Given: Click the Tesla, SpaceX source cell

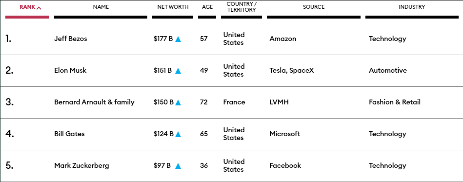Looking at the screenshot, I should click(x=291, y=71).
